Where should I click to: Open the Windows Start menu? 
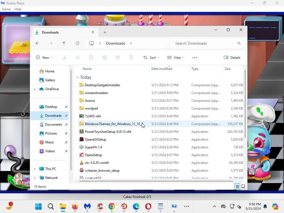pos(38,206)
